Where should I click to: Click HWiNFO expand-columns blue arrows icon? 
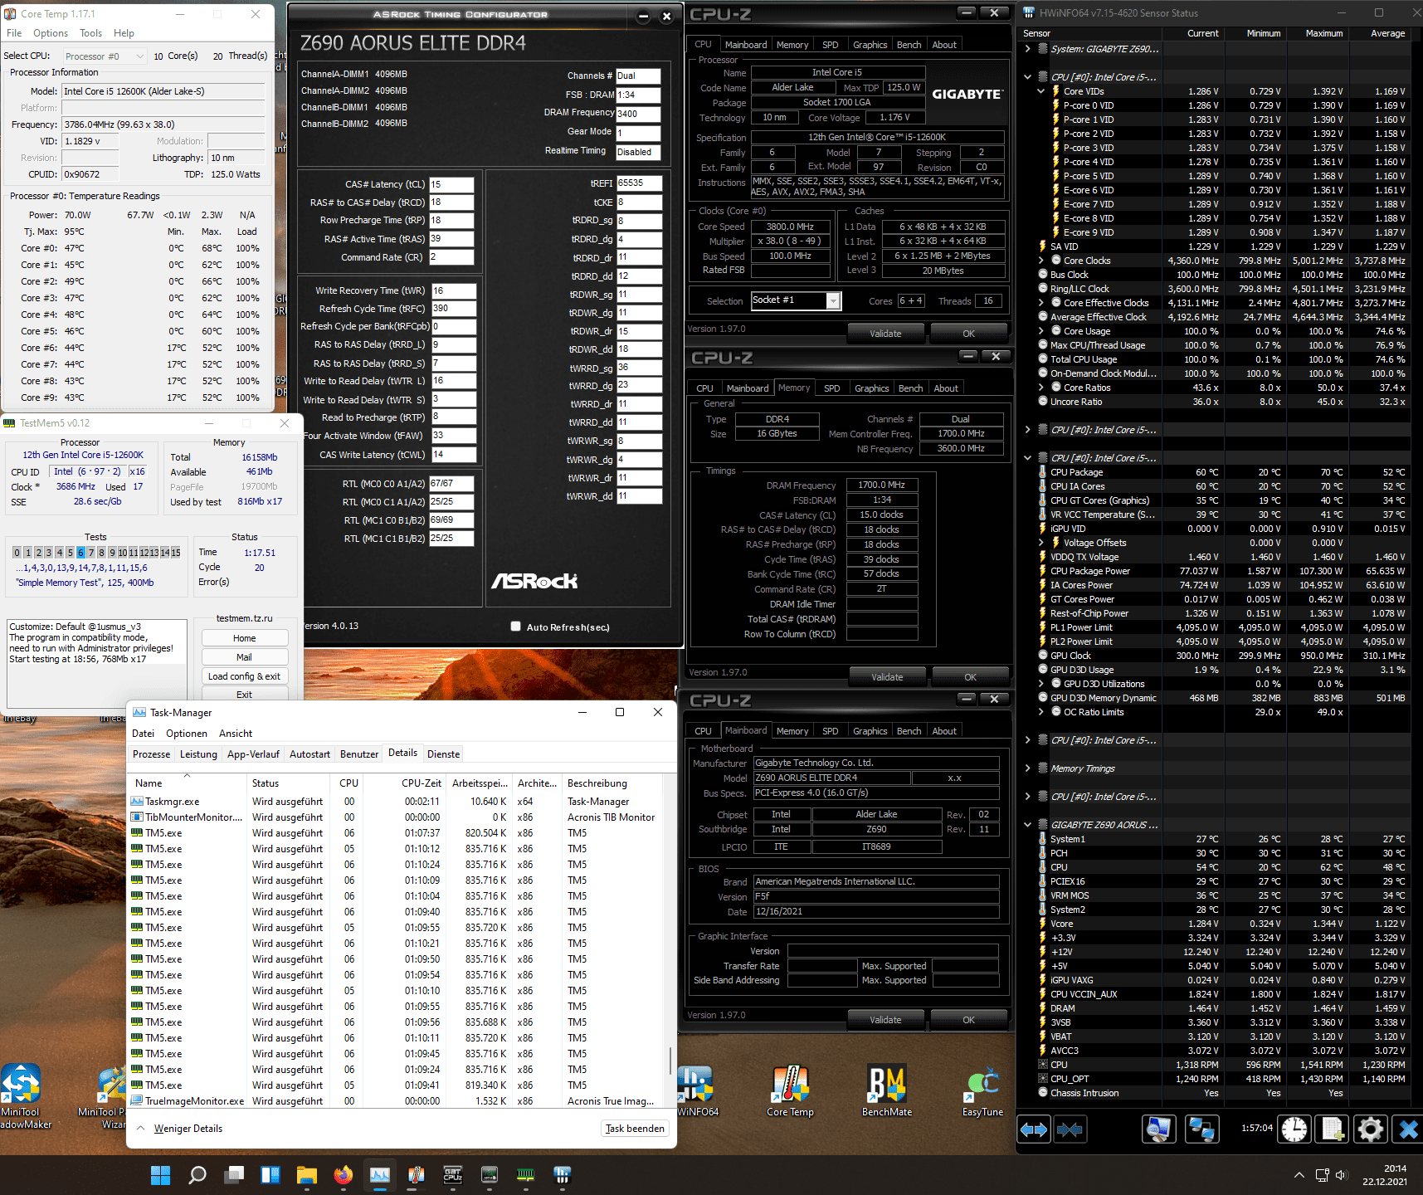click(1034, 1129)
